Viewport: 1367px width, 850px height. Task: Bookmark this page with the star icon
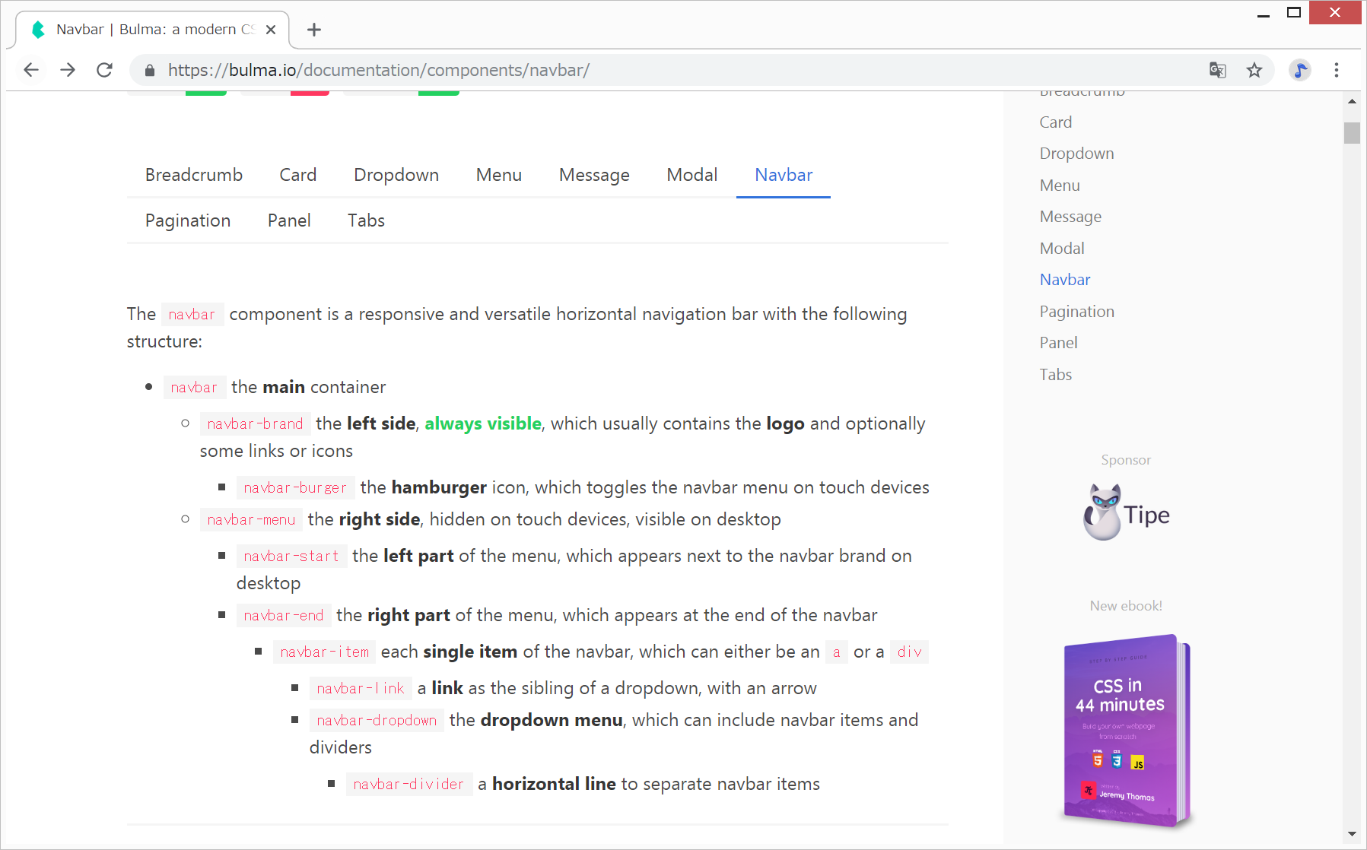[x=1254, y=70]
